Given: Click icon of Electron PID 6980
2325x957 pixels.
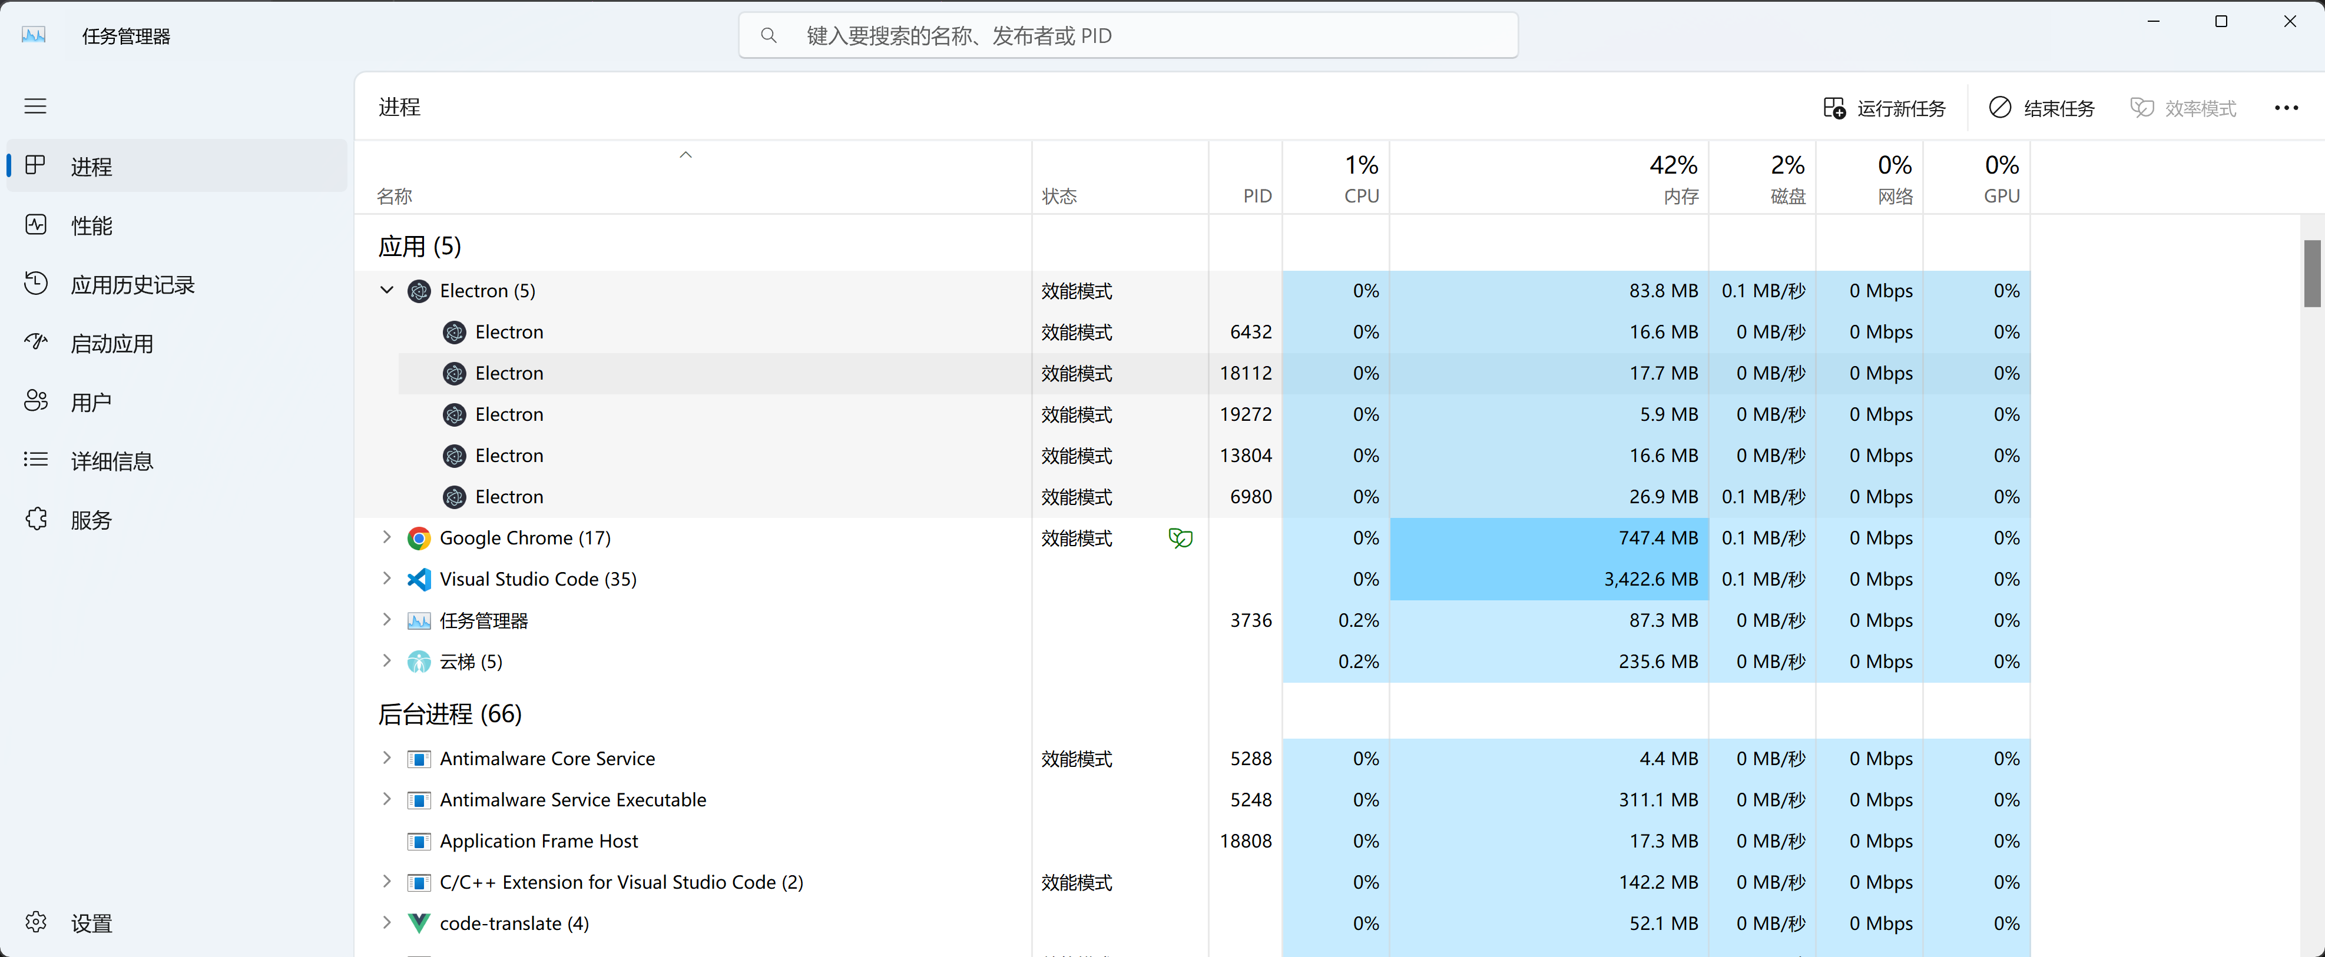Looking at the screenshot, I should 455,497.
